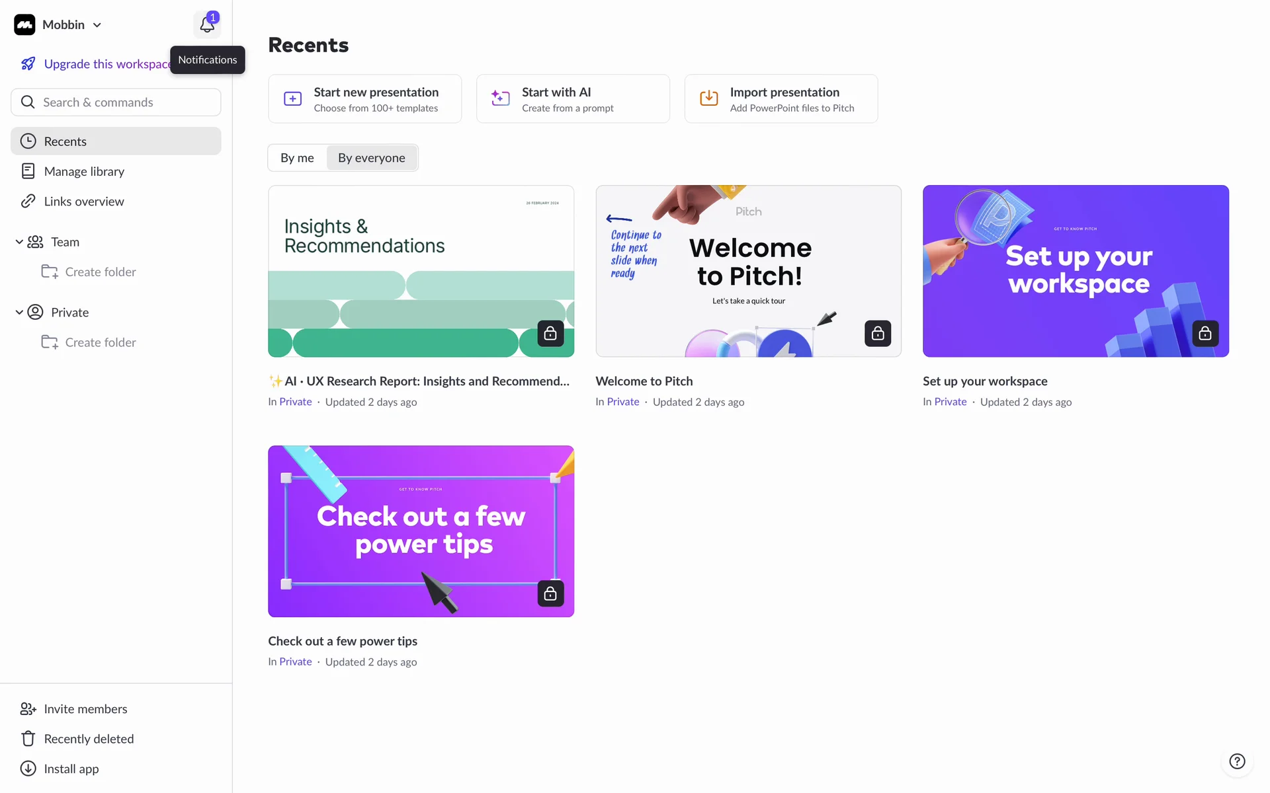Open Check out a few power tips thumbnail
The height and width of the screenshot is (793, 1270).
(421, 531)
